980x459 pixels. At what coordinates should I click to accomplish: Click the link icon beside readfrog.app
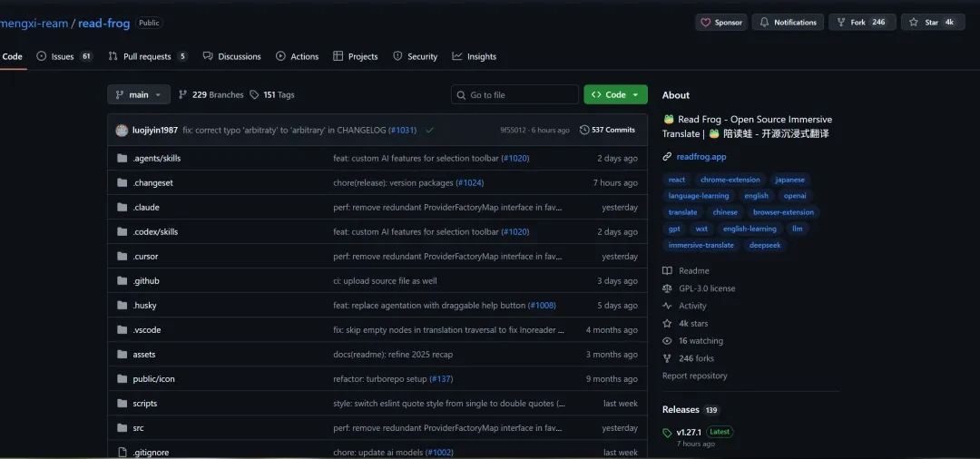667,157
